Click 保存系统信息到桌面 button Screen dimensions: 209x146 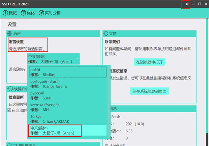click(149, 91)
